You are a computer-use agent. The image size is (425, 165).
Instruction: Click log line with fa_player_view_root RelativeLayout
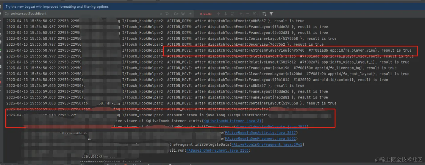210,56
